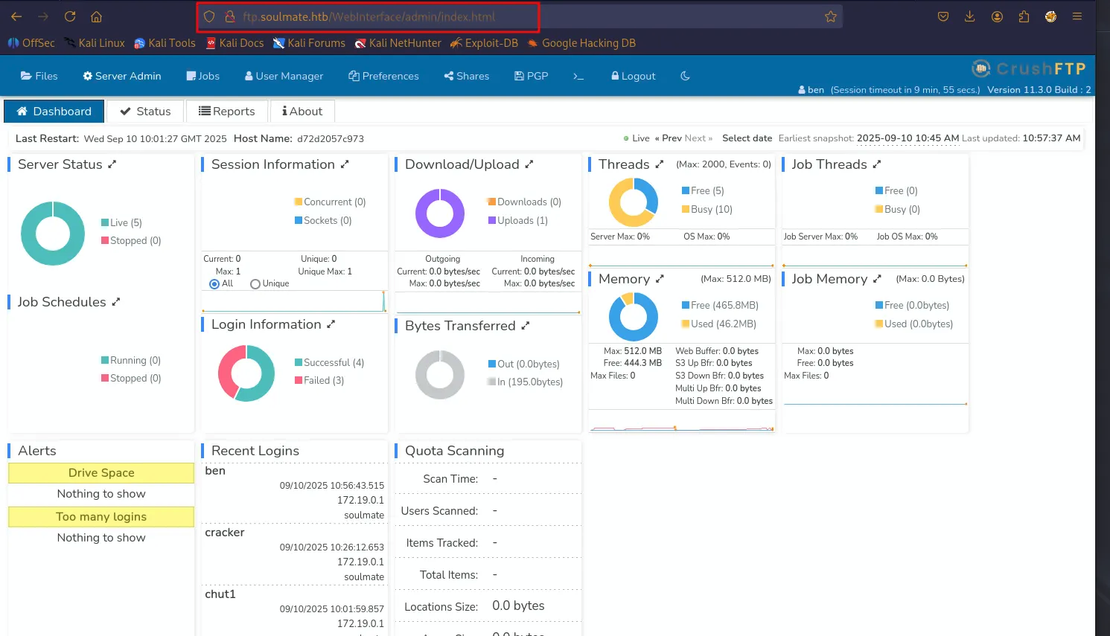Reload the page with the refresh icon
Image resolution: width=1110 pixels, height=636 pixels.
70,16
